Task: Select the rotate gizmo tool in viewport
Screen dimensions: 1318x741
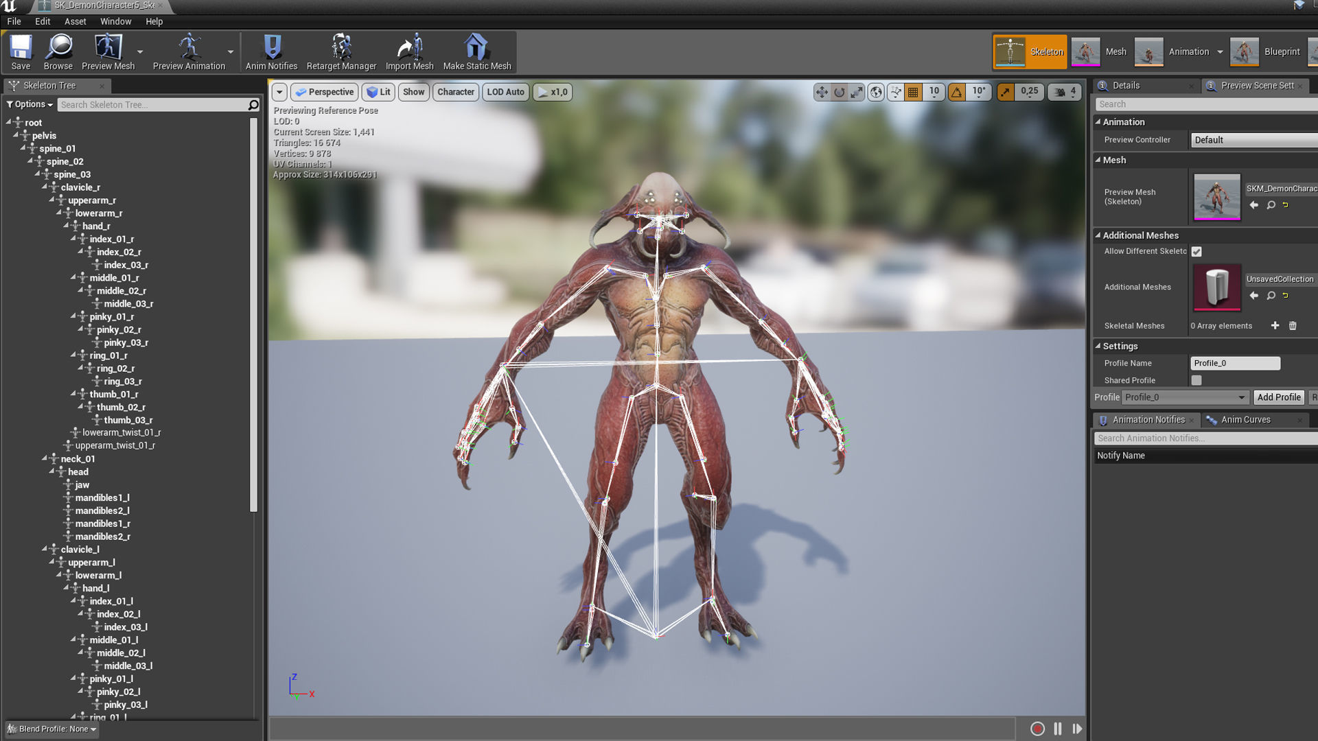Action: pos(840,92)
